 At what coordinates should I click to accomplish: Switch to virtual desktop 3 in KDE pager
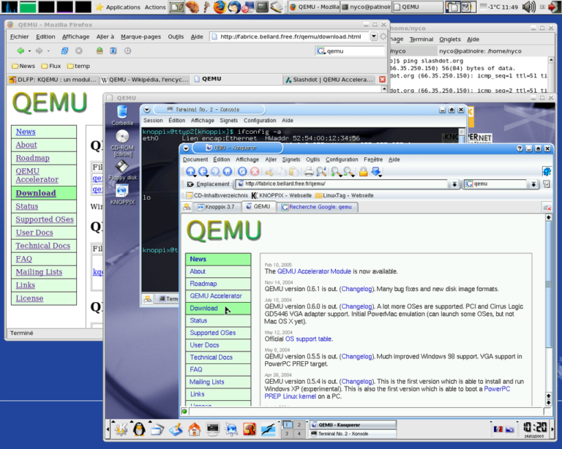tap(287, 434)
